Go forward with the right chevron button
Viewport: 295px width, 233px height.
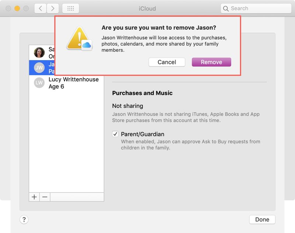53,8
